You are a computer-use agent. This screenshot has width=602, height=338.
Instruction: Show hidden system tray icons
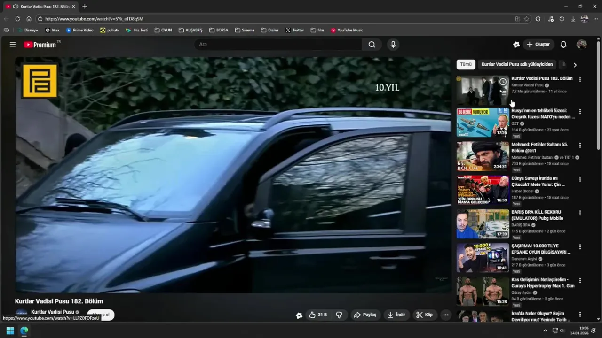(545, 331)
